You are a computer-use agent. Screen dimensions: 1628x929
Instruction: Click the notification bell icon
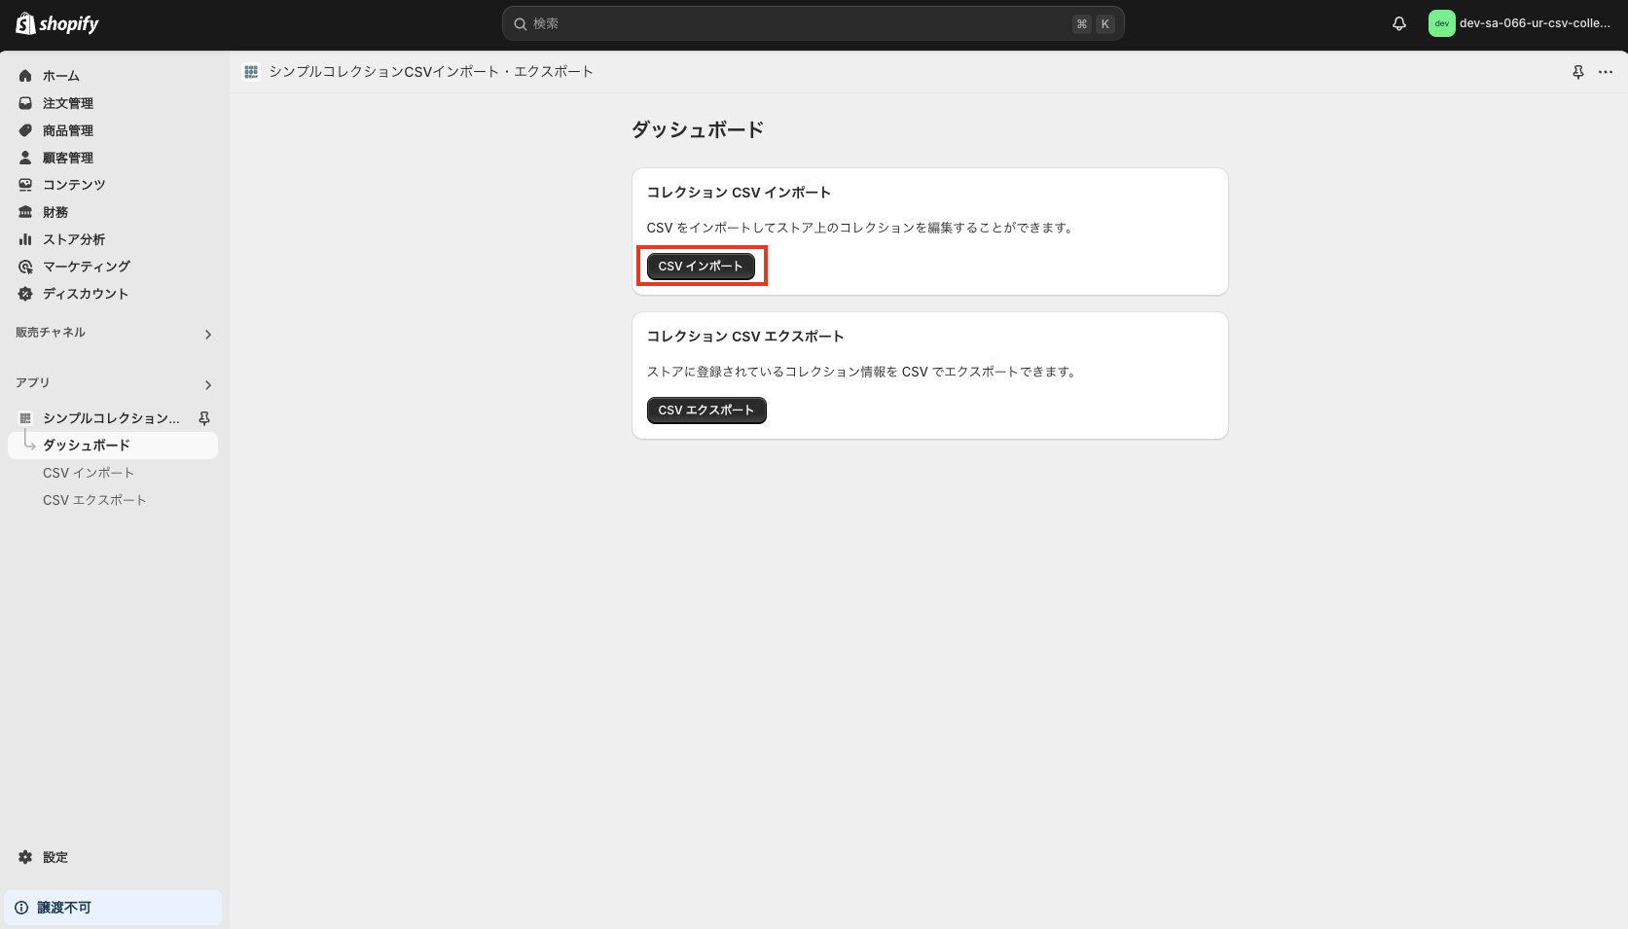point(1398,23)
